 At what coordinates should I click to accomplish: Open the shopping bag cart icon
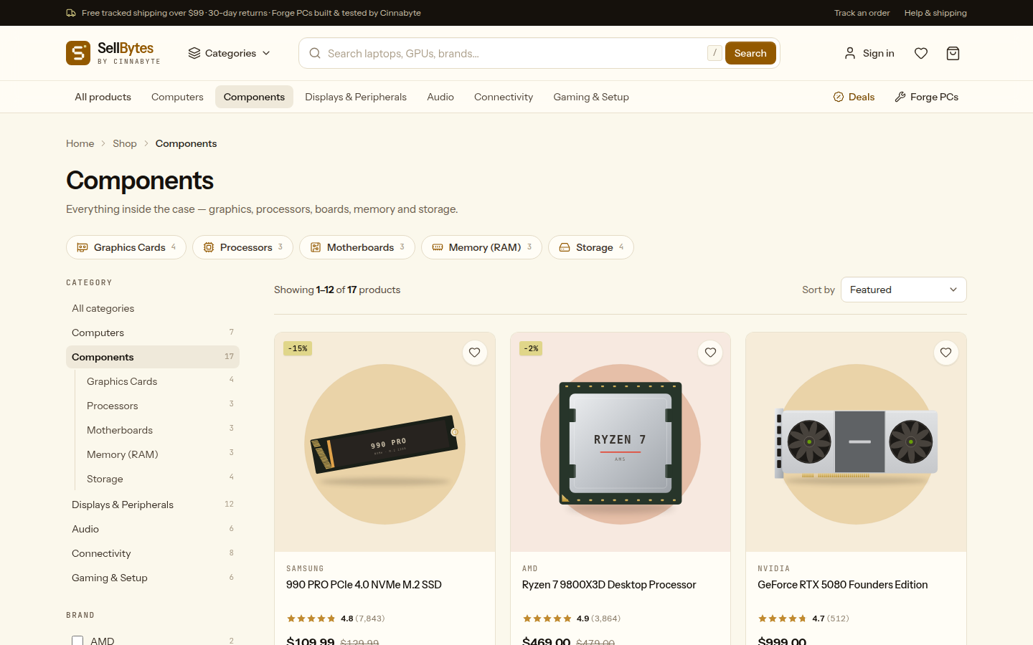click(953, 53)
